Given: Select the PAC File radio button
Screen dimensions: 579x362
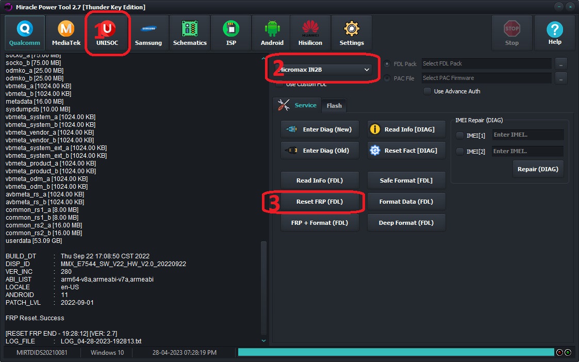Looking at the screenshot, I should (x=387, y=78).
